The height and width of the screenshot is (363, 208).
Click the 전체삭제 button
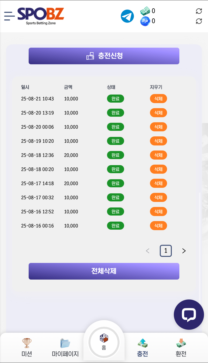pos(104,271)
